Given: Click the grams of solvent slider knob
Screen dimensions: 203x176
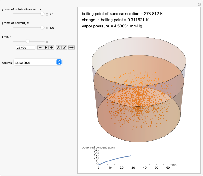Looking at the screenshot, I should pos(42,28).
